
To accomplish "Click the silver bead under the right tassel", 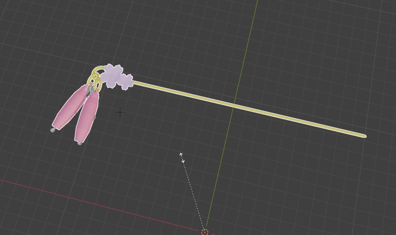I will [80, 143].
